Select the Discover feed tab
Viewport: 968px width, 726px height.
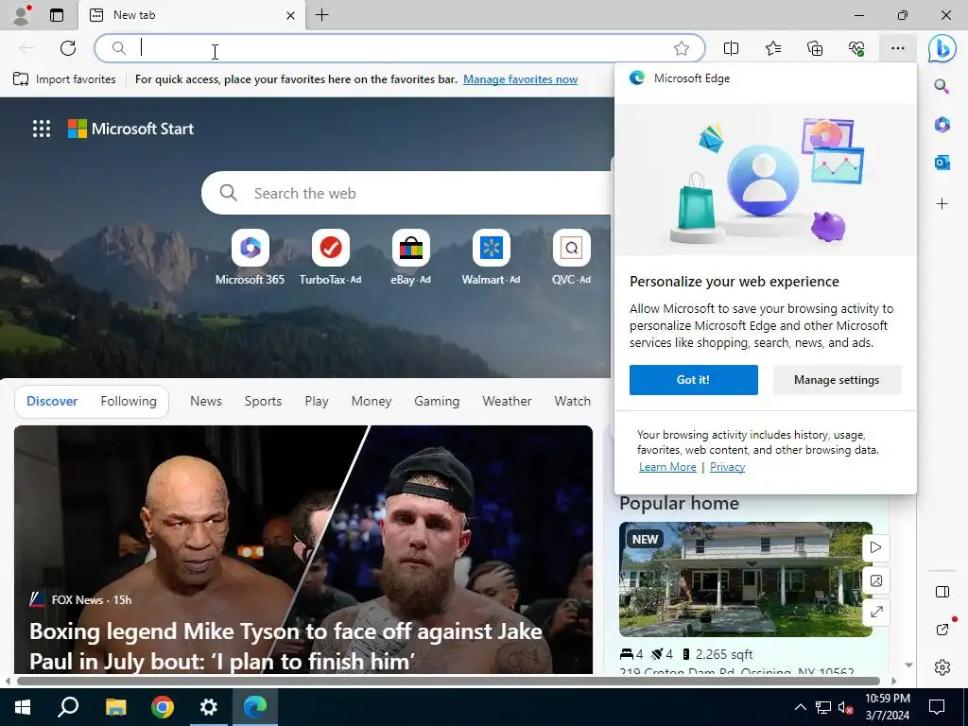point(52,401)
